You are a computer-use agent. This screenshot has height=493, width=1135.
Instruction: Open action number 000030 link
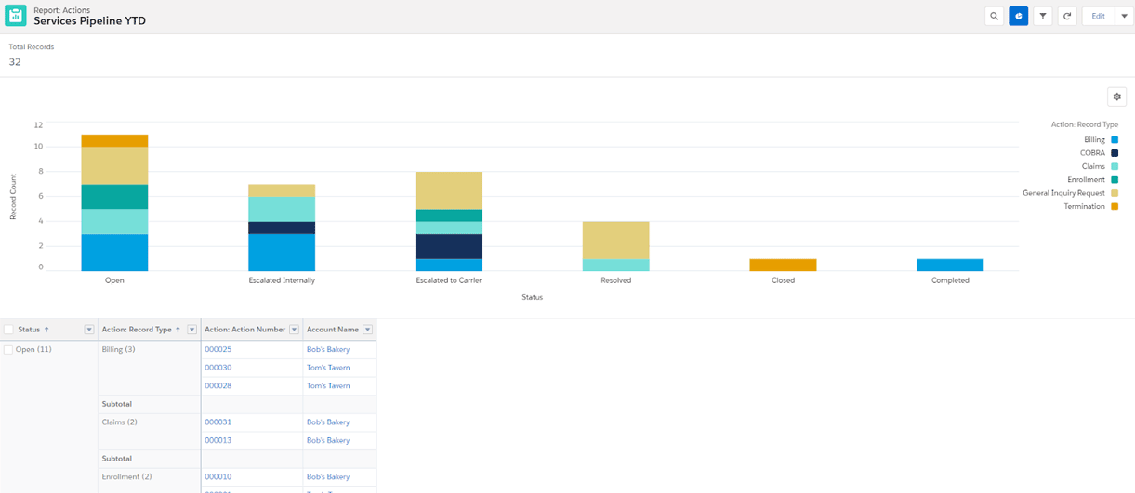point(218,368)
